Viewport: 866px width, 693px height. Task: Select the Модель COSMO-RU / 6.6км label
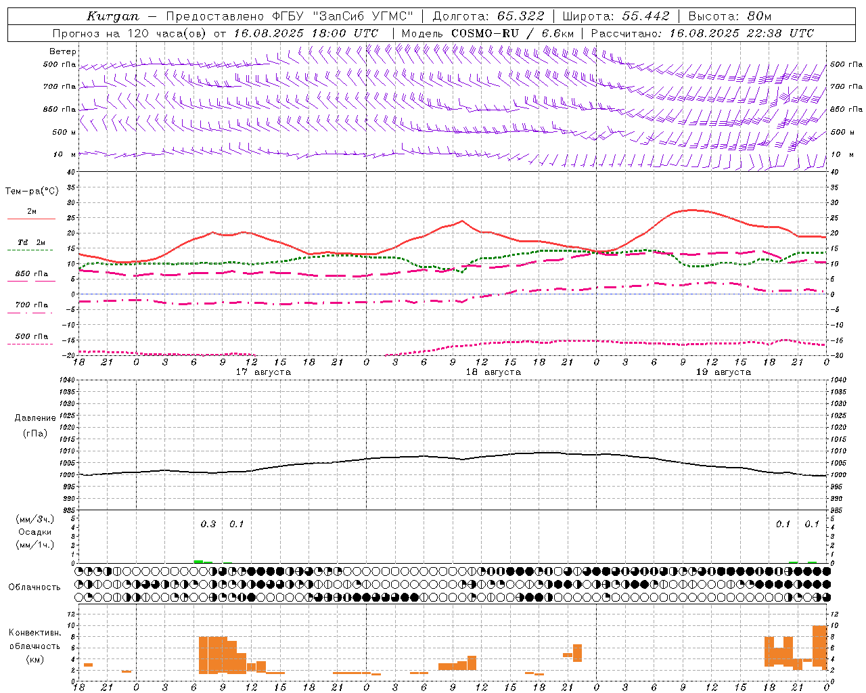[x=488, y=33]
